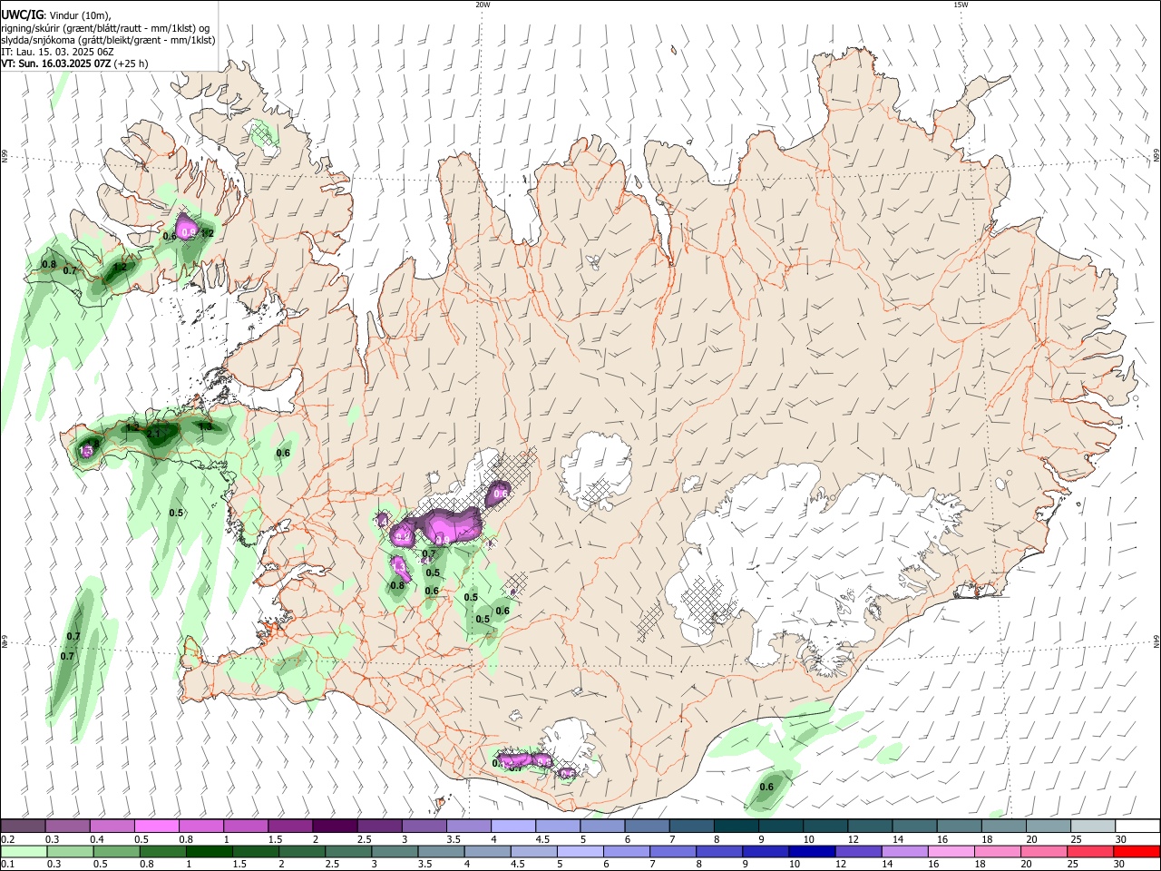Click the 'VT: Sun. 16.03.2025 07Z (+25 h)' line

74,64
